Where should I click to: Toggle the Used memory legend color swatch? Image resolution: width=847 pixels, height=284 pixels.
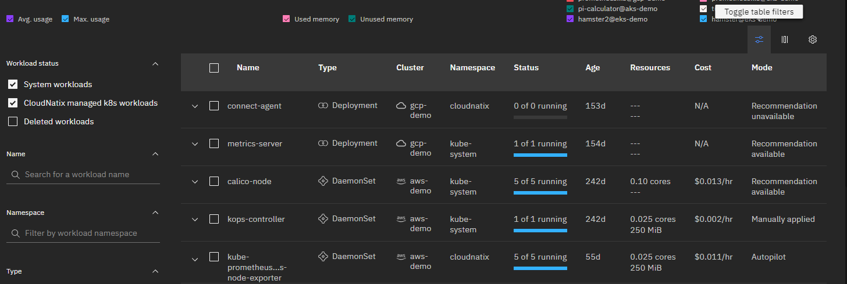286,19
